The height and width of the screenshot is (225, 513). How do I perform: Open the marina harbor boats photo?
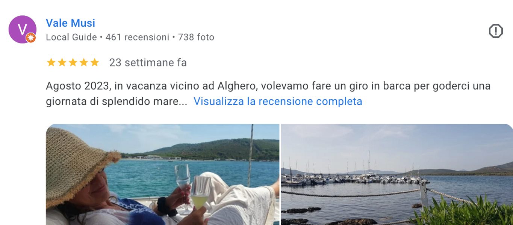(397, 174)
